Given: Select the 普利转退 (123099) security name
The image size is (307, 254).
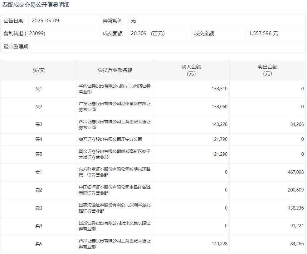Looking at the screenshot, I should pyautogui.click(x=24, y=34).
